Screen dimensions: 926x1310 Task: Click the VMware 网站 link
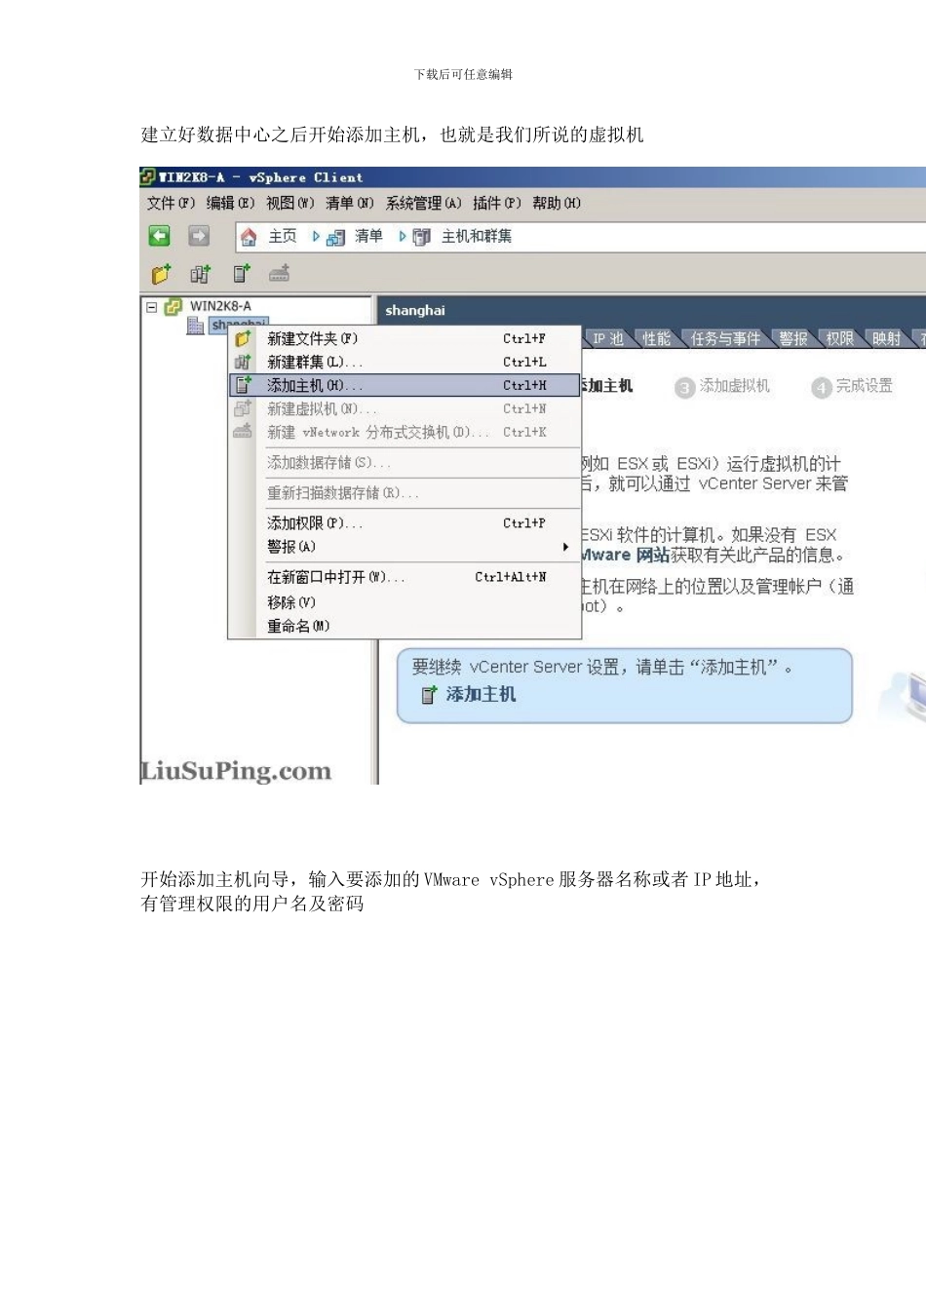tap(625, 556)
